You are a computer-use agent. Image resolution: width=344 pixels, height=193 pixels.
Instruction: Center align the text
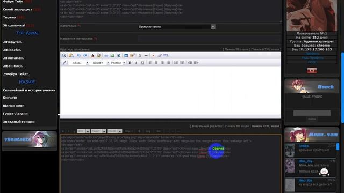pos(156,63)
